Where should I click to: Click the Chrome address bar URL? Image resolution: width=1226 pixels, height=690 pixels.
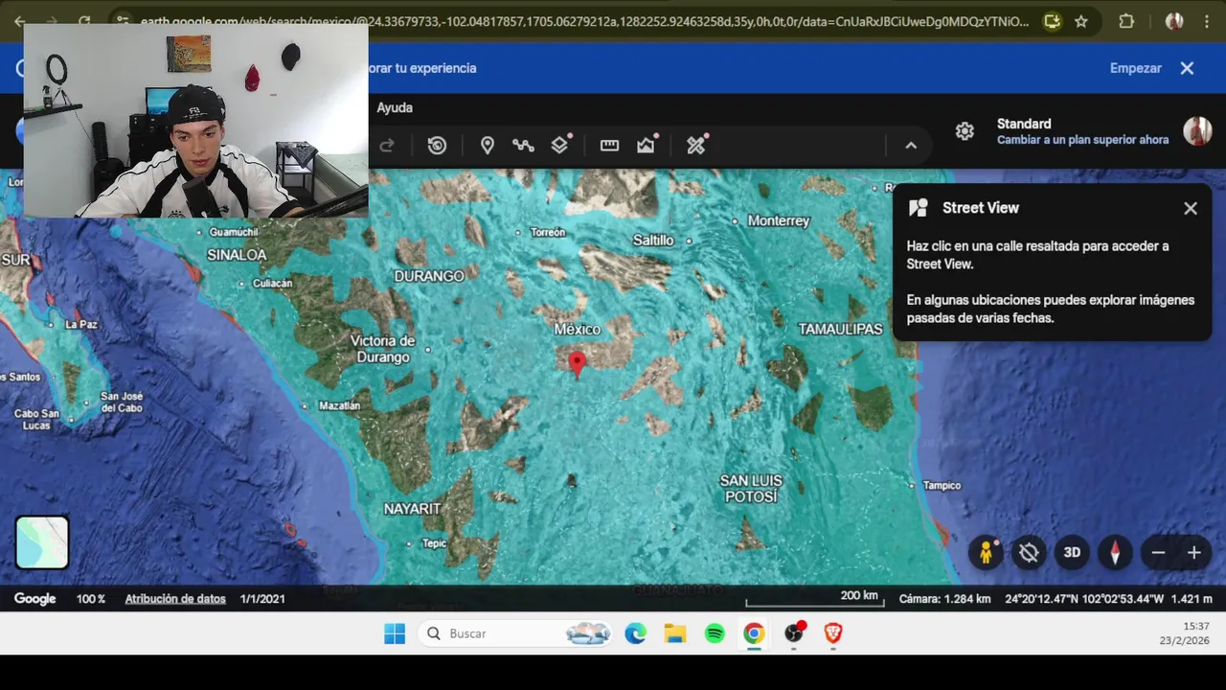click(584, 21)
